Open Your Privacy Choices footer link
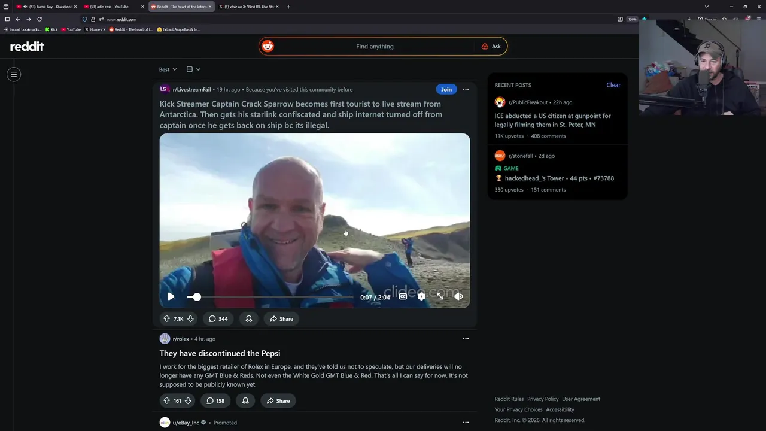This screenshot has height=431, width=766. [518, 410]
